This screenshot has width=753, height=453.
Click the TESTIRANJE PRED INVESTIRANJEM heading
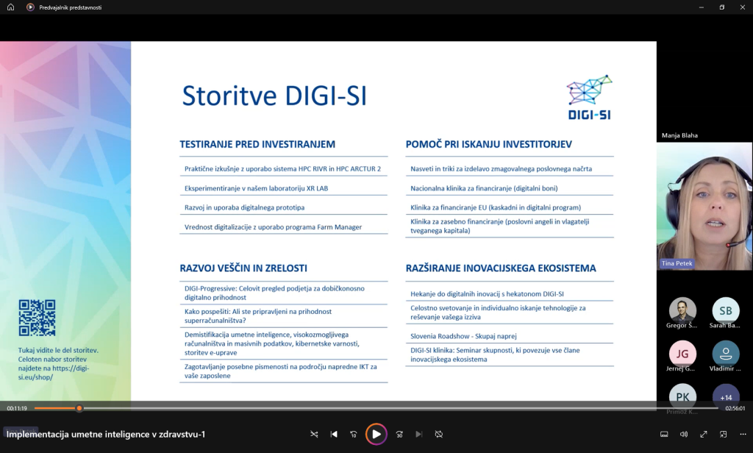(x=257, y=144)
